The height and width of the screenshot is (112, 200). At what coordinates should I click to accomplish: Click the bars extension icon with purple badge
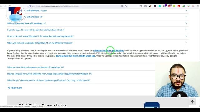point(165,6)
